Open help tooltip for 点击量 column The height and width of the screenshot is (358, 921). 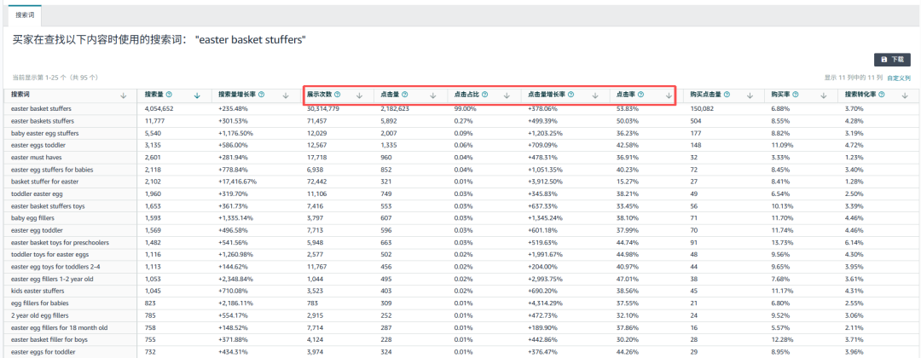click(x=404, y=95)
